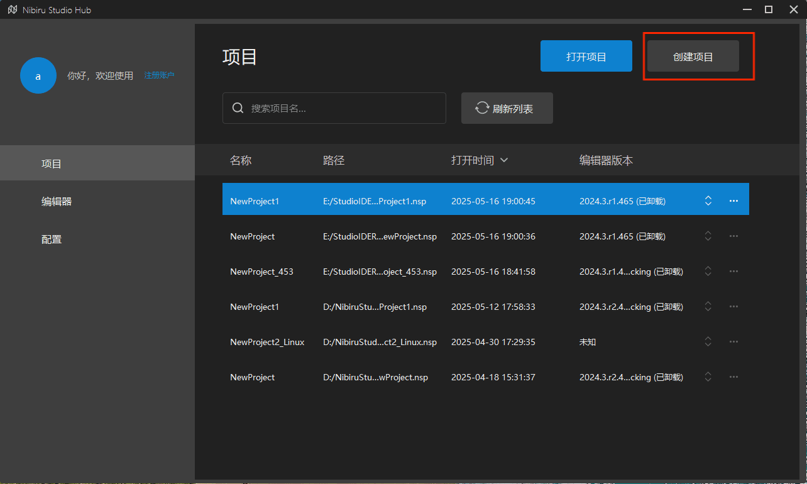Click the 注册账户 link
The width and height of the screenshot is (807, 484).
click(x=159, y=75)
